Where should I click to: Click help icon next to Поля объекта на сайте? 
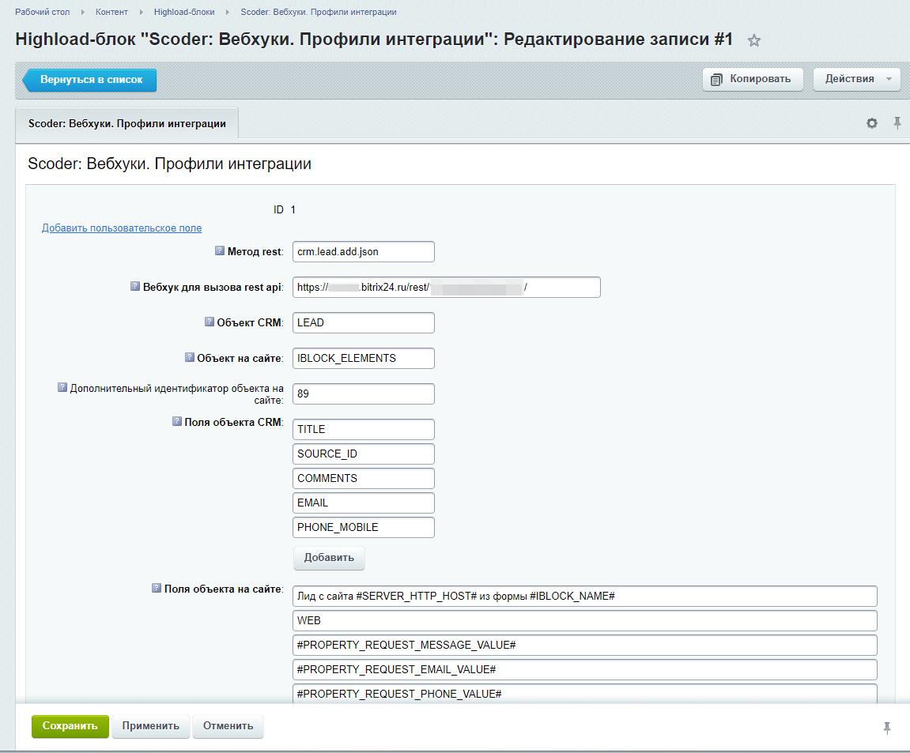coord(157,589)
